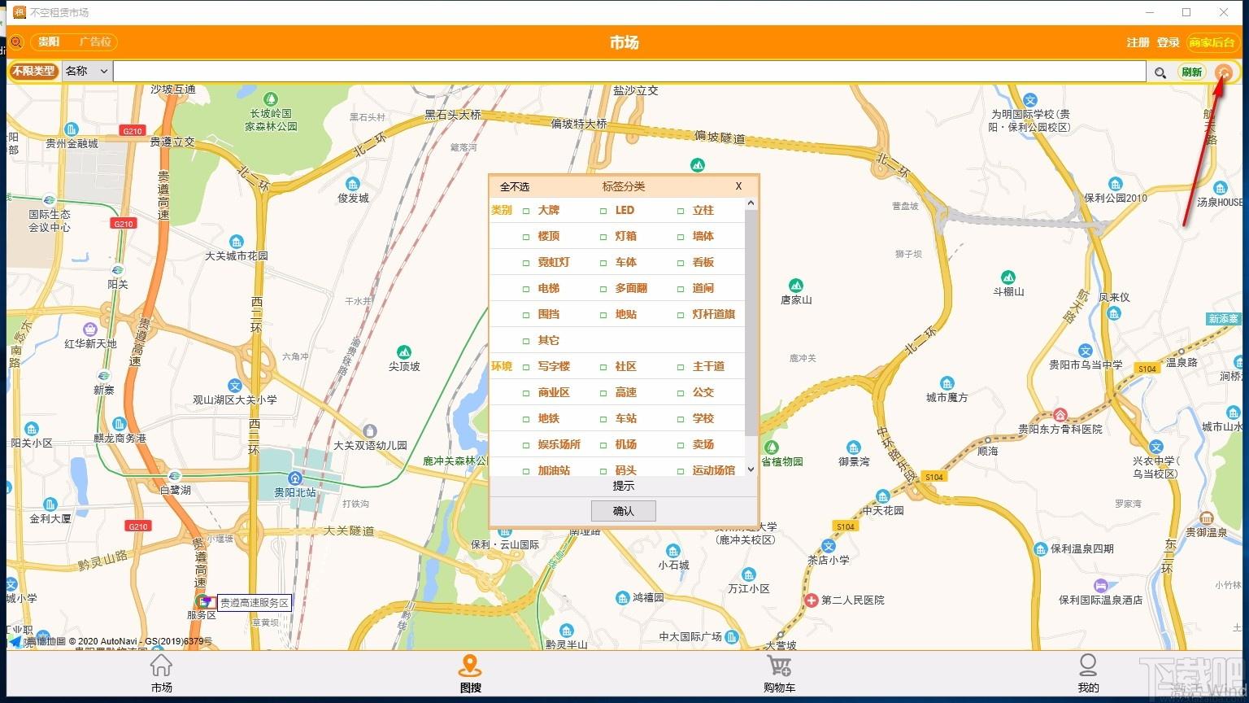Open the 购物车 shopping cart icon
Screen dimensions: 1249x703
click(x=779, y=666)
